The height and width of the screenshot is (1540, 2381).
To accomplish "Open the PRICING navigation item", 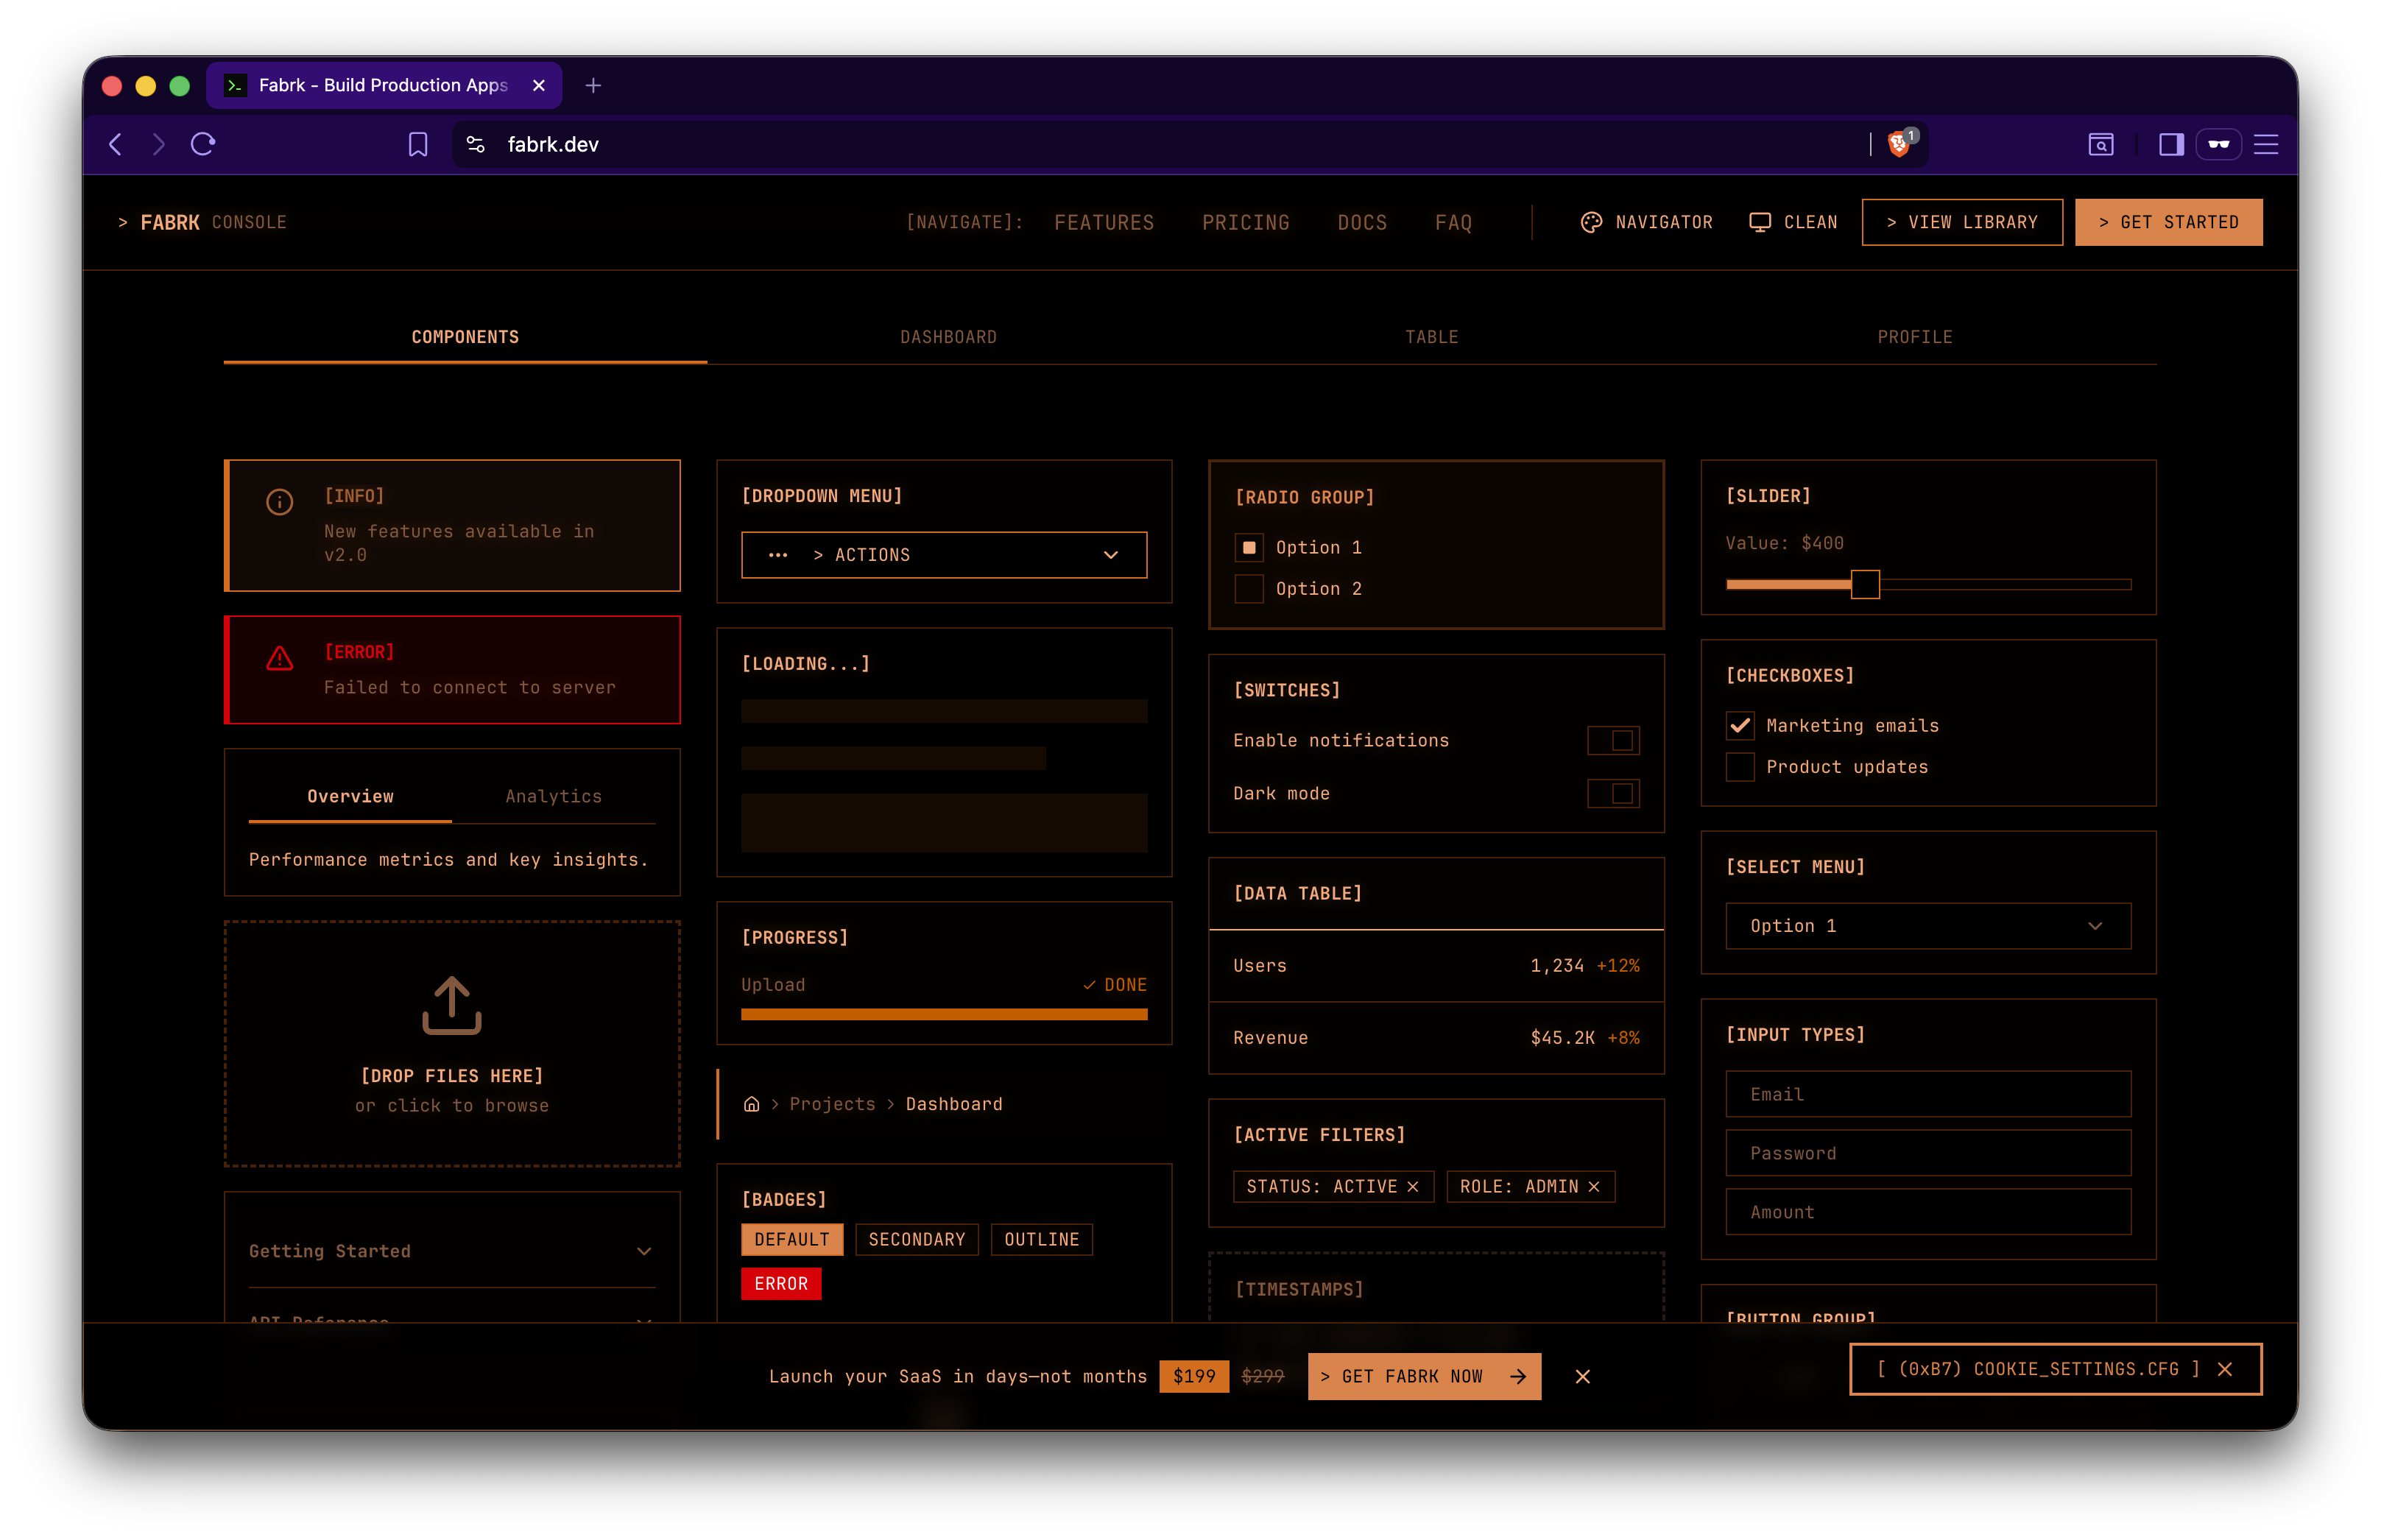I will click(x=1245, y=222).
